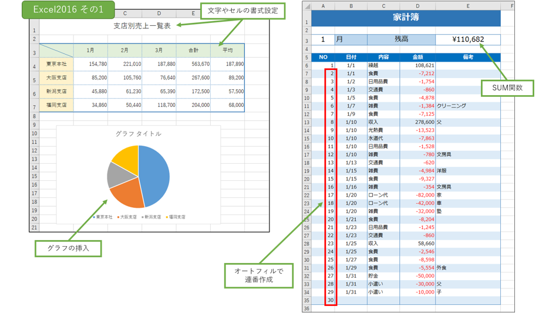Click the グラフの挿入 callout label

pyautogui.click(x=66, y=248)
